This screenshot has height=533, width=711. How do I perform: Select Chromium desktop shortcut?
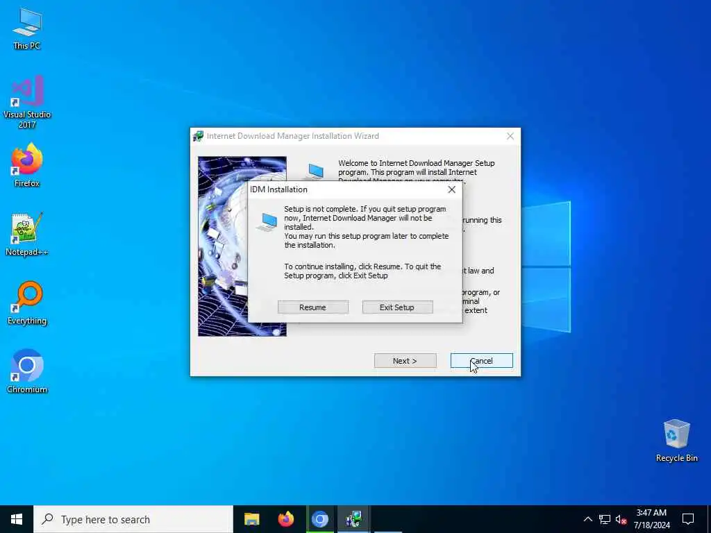[27, 372]
